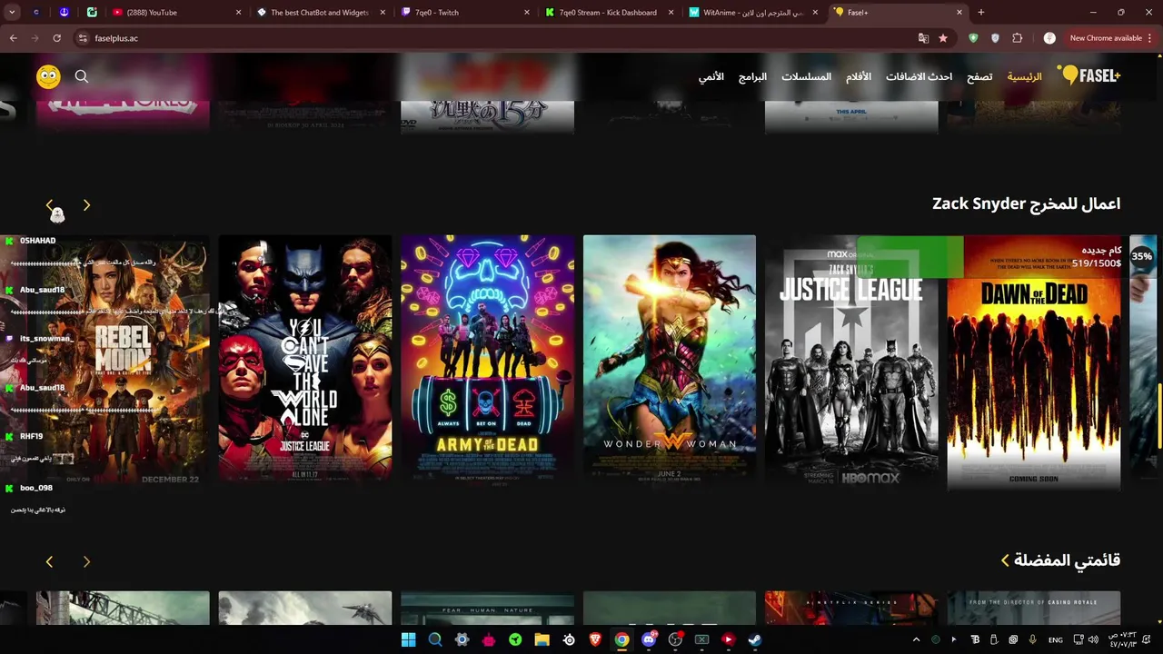
Task: Open Brave browser from taskbar
Action: point(595,639)
